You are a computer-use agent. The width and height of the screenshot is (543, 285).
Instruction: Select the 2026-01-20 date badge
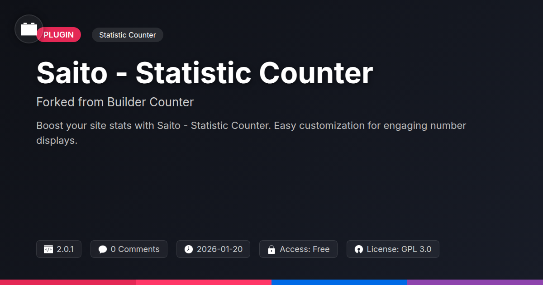[213, 249]
